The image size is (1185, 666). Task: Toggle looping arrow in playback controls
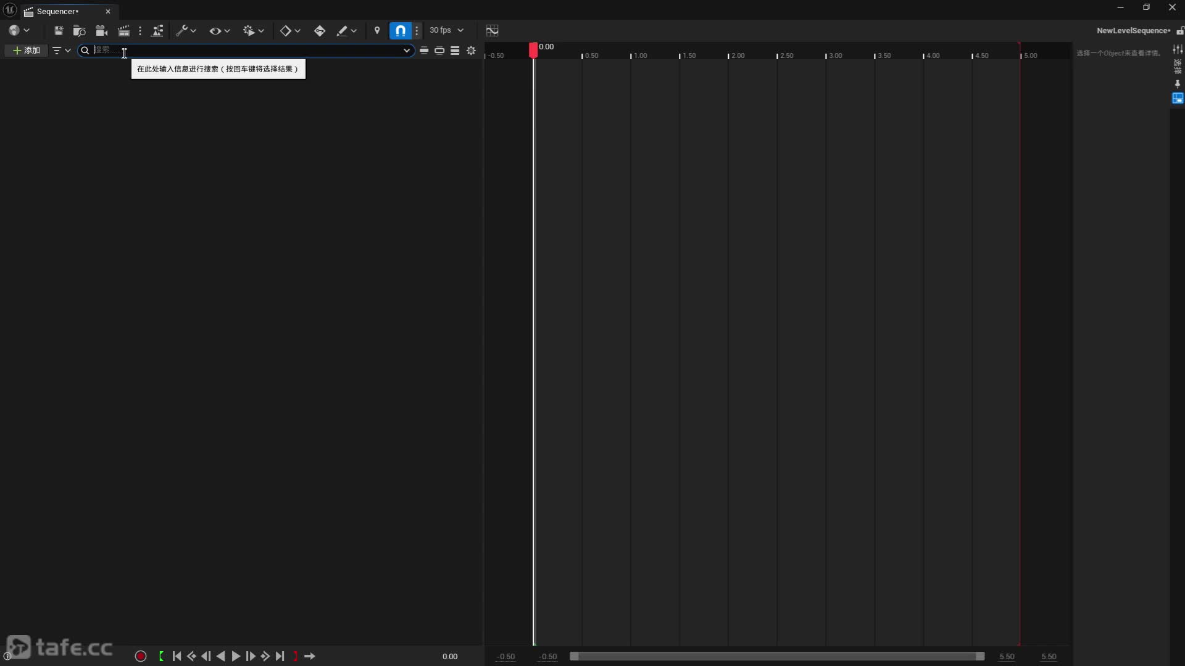(310, 656)
